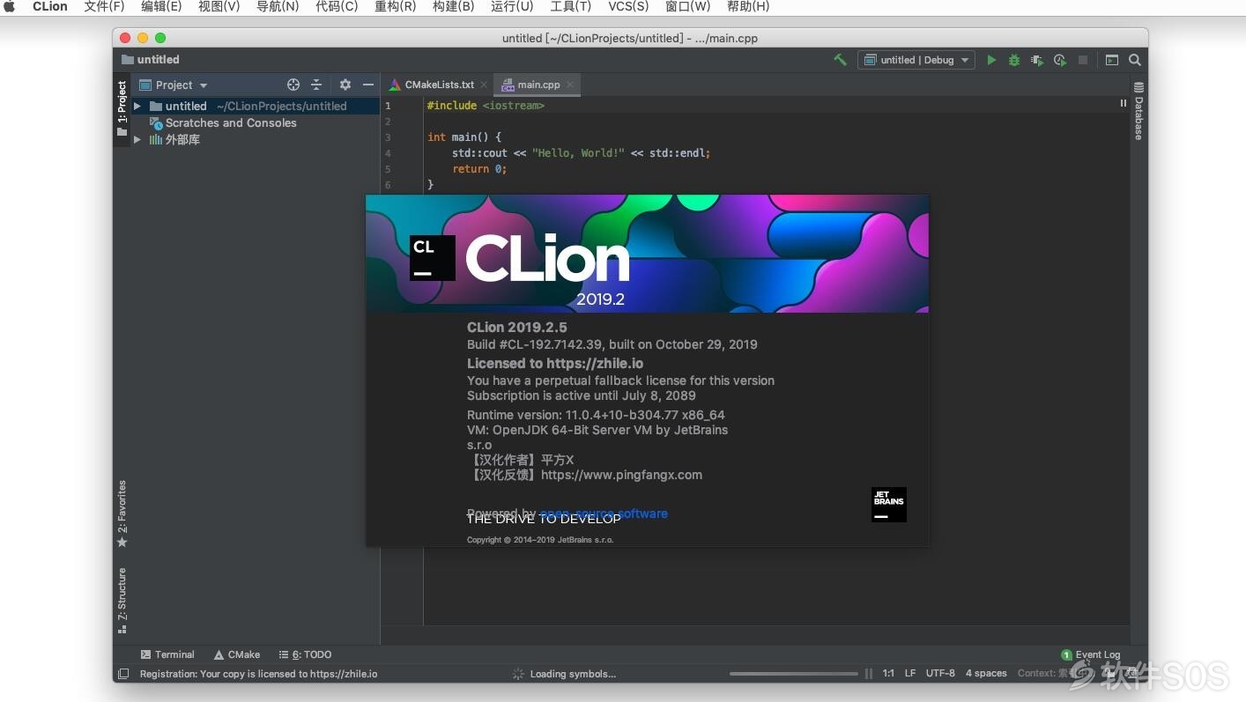Click the locate target icon in Project panel
The height and width of the screenshot is (702, 1246).
[293, 85]
